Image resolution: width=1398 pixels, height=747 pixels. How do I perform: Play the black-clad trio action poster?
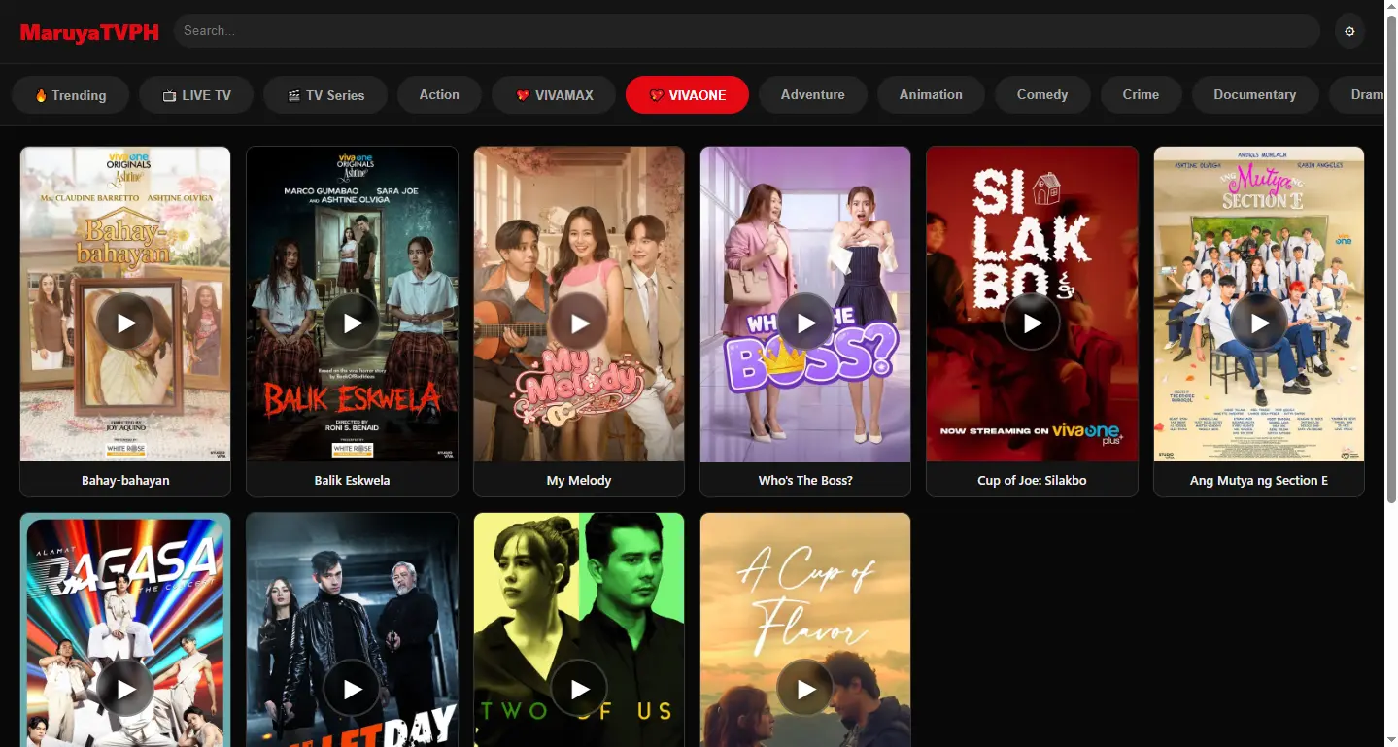pyautogui.click(x=352, y=688)
